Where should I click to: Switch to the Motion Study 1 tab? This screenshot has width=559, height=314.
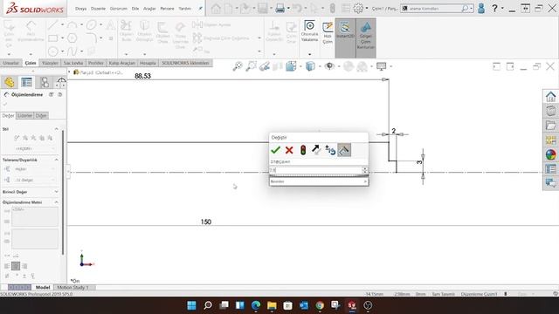(x=72, y=287)
